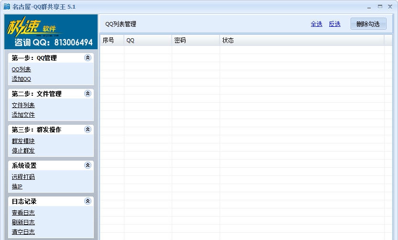Viewport: 398px width, 240px height.
Task: View logs via 查看日志
Action: click(x=23, y=213)
